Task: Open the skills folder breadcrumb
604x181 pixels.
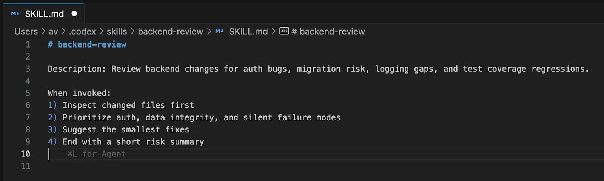Action: tap(117, 31)
